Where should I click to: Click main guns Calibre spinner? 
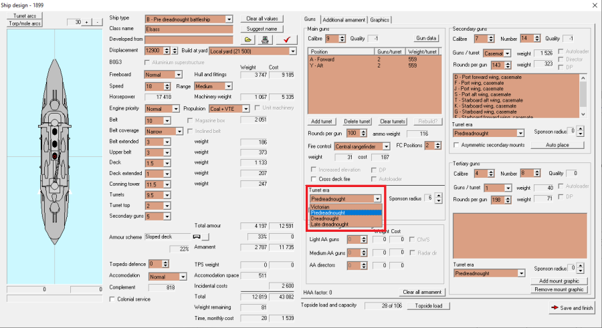[x=342, y=39]
